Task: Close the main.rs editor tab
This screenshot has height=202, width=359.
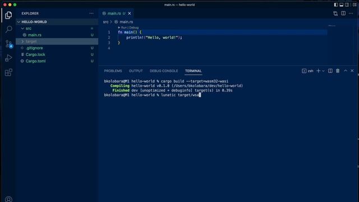Action: point(130,13)
